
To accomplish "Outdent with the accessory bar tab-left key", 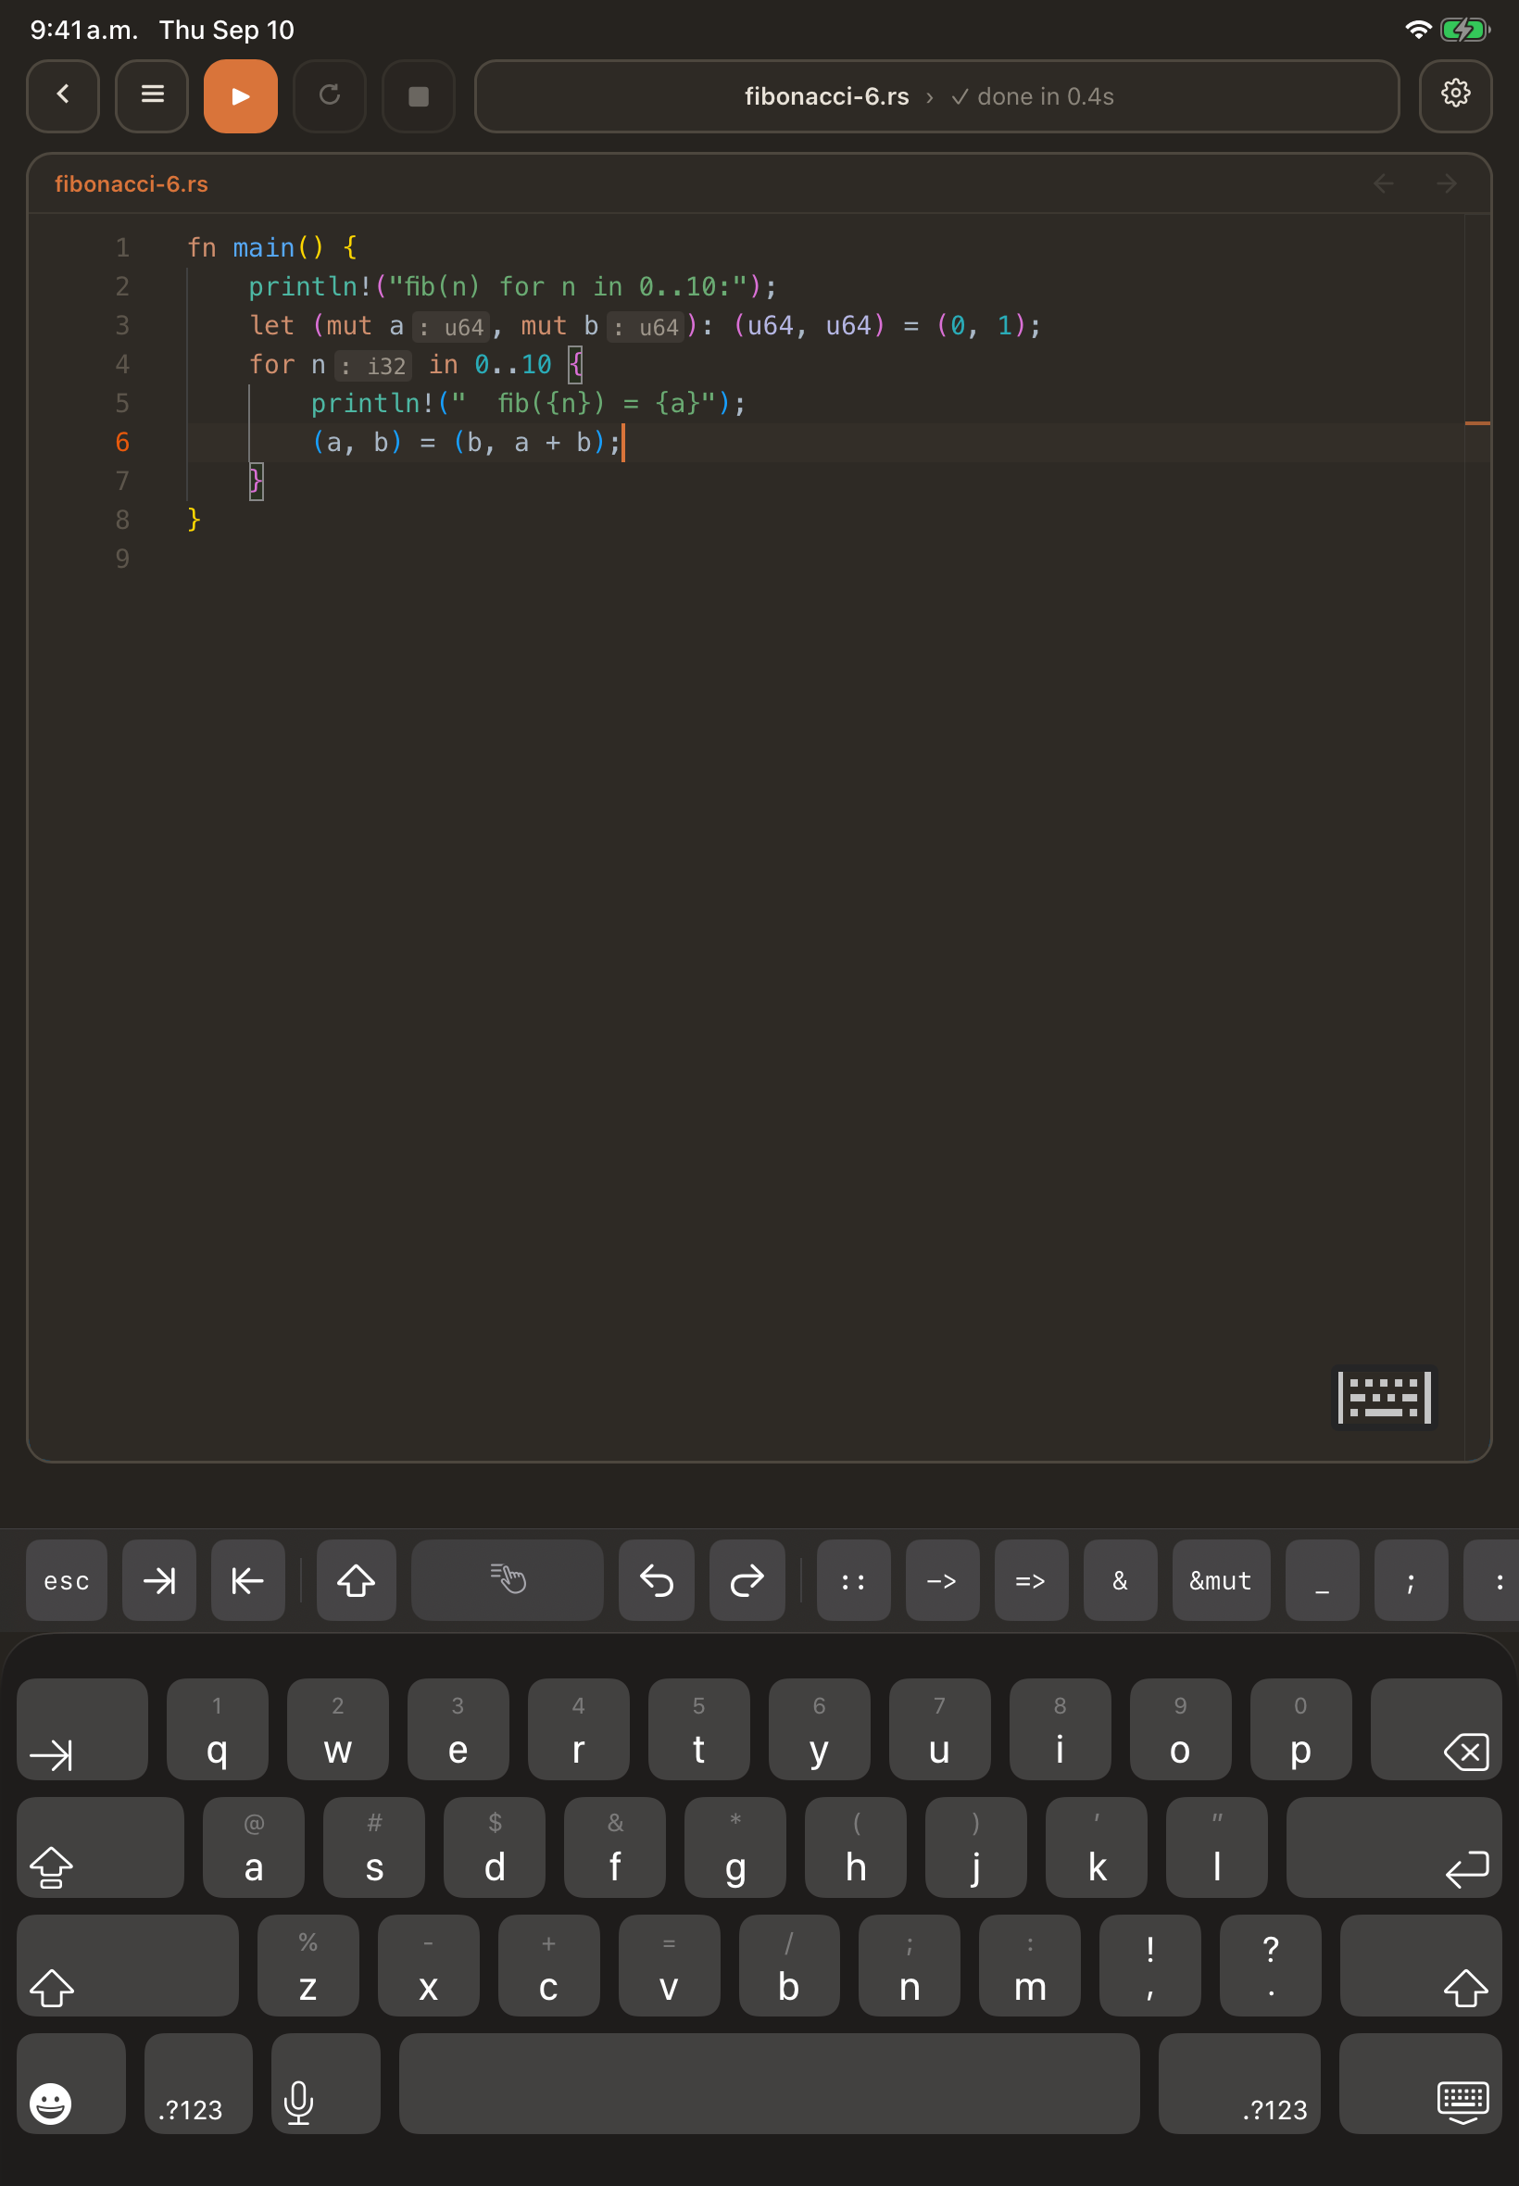I will pos(247,1580).
